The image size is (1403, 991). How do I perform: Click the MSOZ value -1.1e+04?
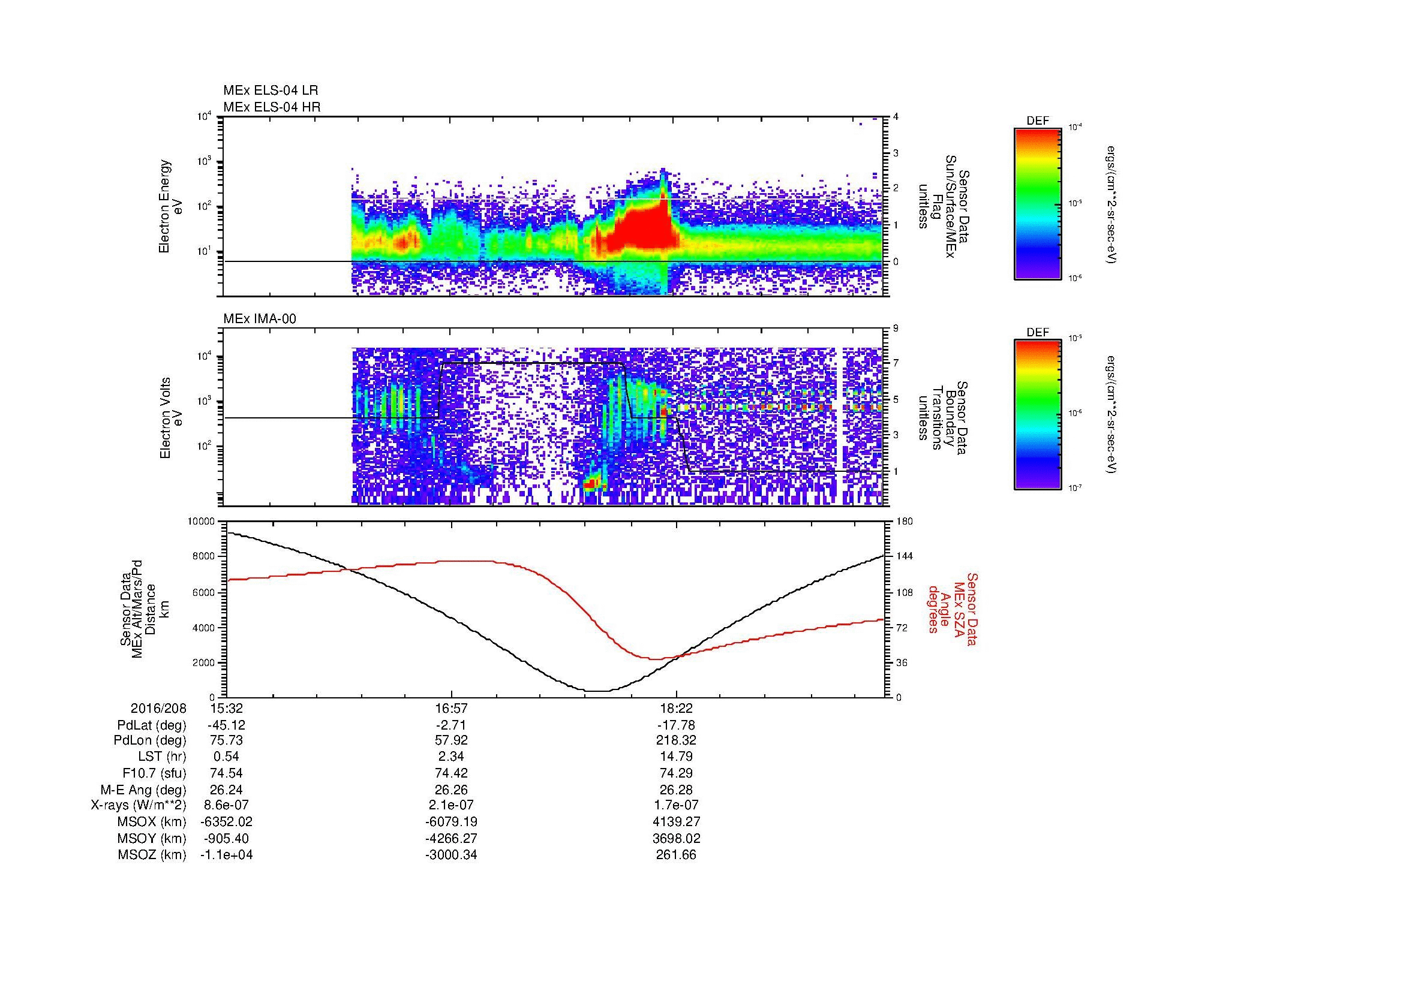(x=226, y=855)
